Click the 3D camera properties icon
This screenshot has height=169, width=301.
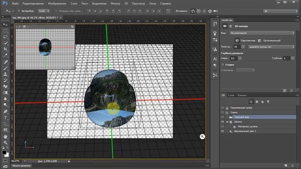(225, 26)
